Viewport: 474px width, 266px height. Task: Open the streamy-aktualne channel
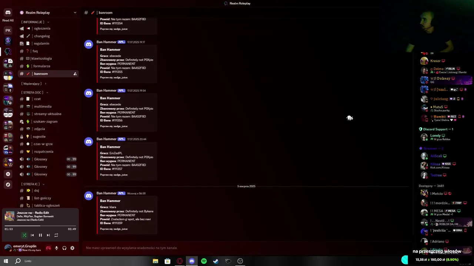[x=48, y=114]
